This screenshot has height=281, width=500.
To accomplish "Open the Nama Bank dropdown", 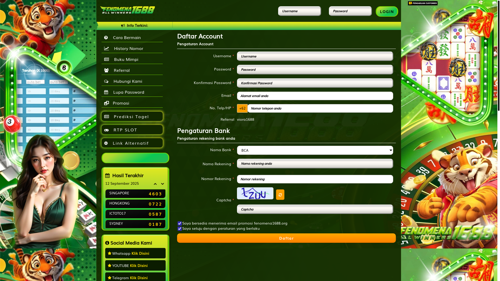I will pyautogui.click(x=315, y=150).
